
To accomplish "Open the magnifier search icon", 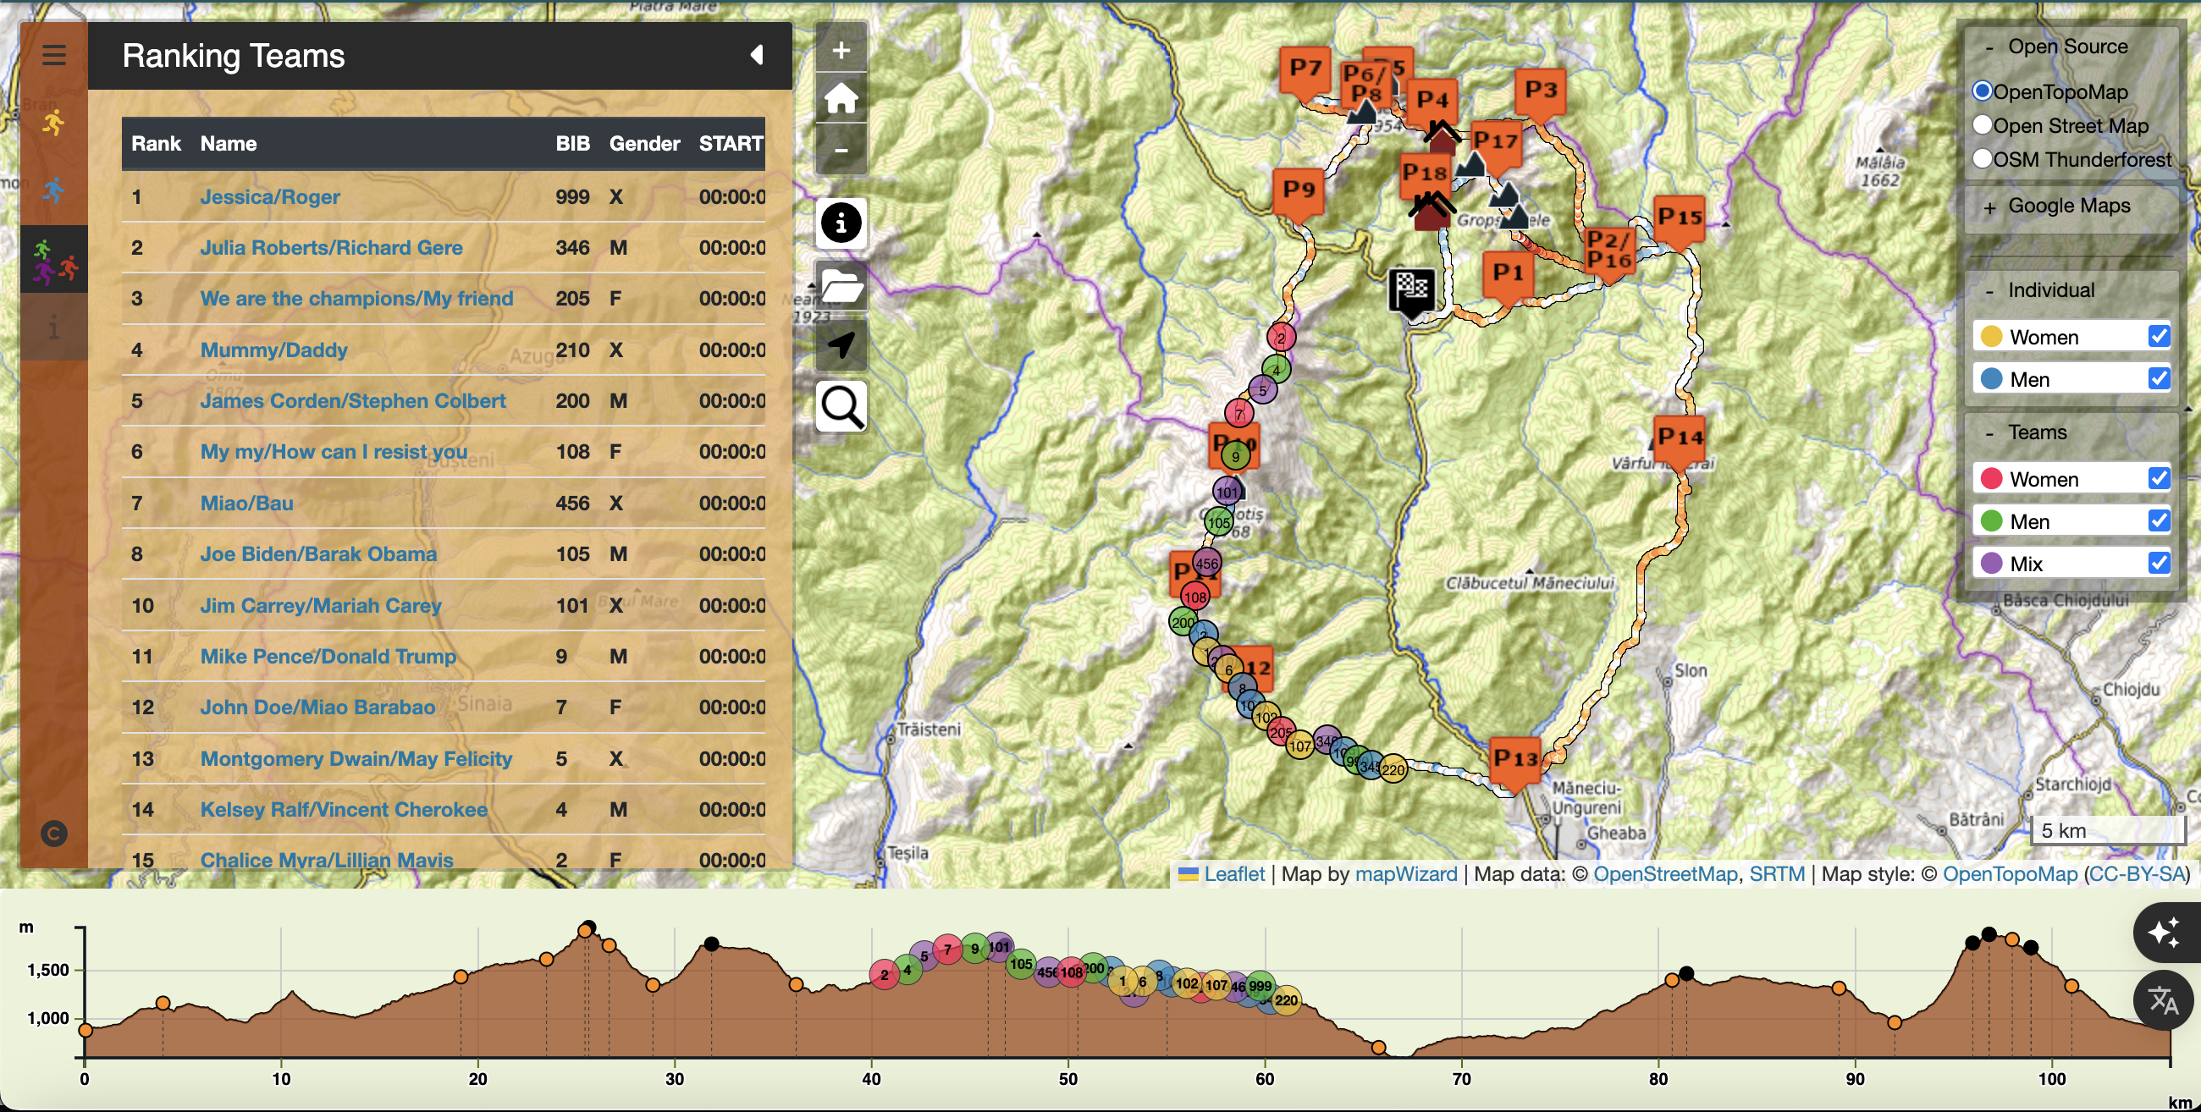I will [x=841, y=406].
